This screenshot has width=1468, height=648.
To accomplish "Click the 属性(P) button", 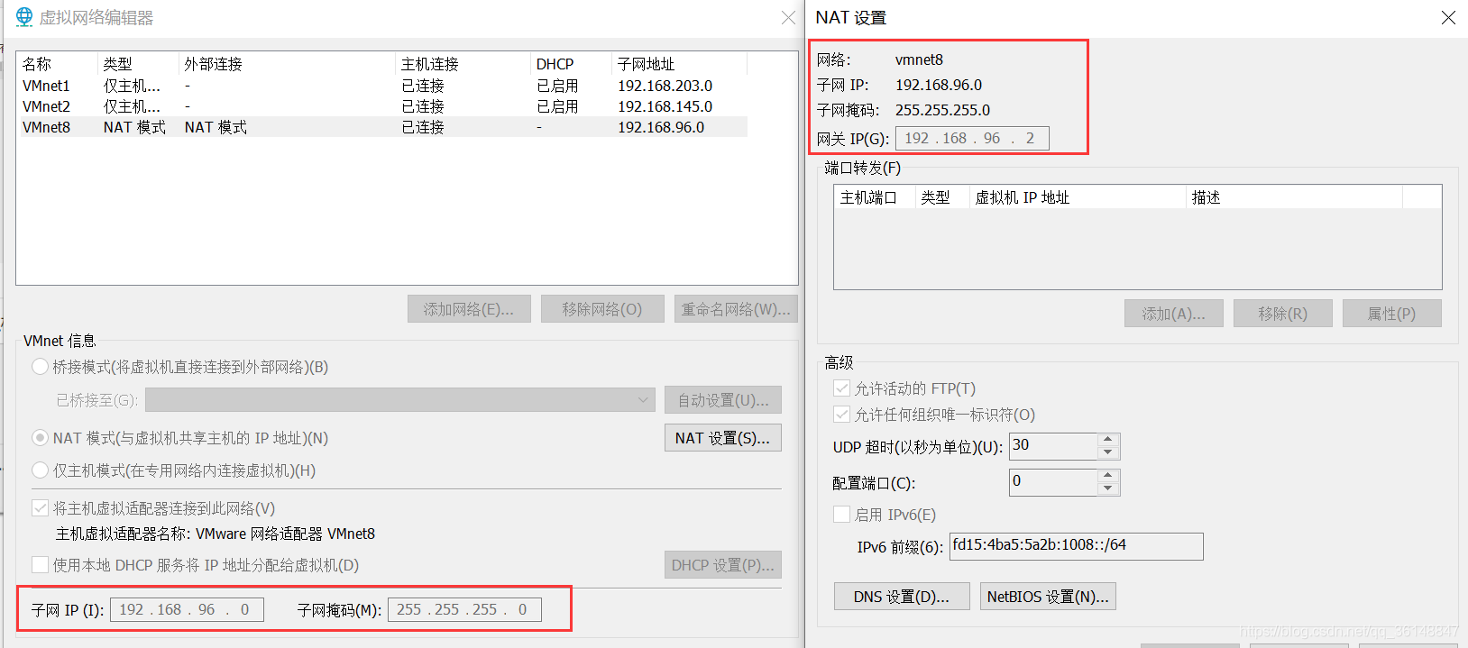I will pos(1392,314).
